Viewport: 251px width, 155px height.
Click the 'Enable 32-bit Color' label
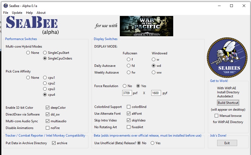click(19, 108)
